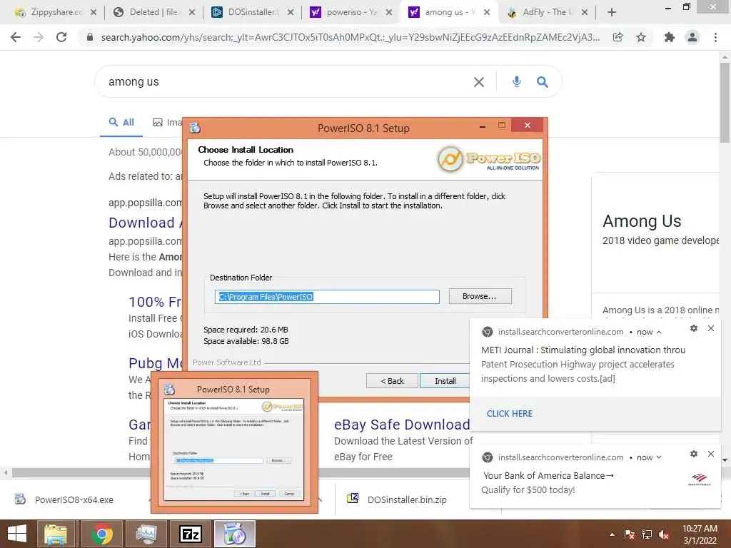Bookmark this page with the star icon
The width and height of the screenshot is (731, 548).
click(641, 37)
